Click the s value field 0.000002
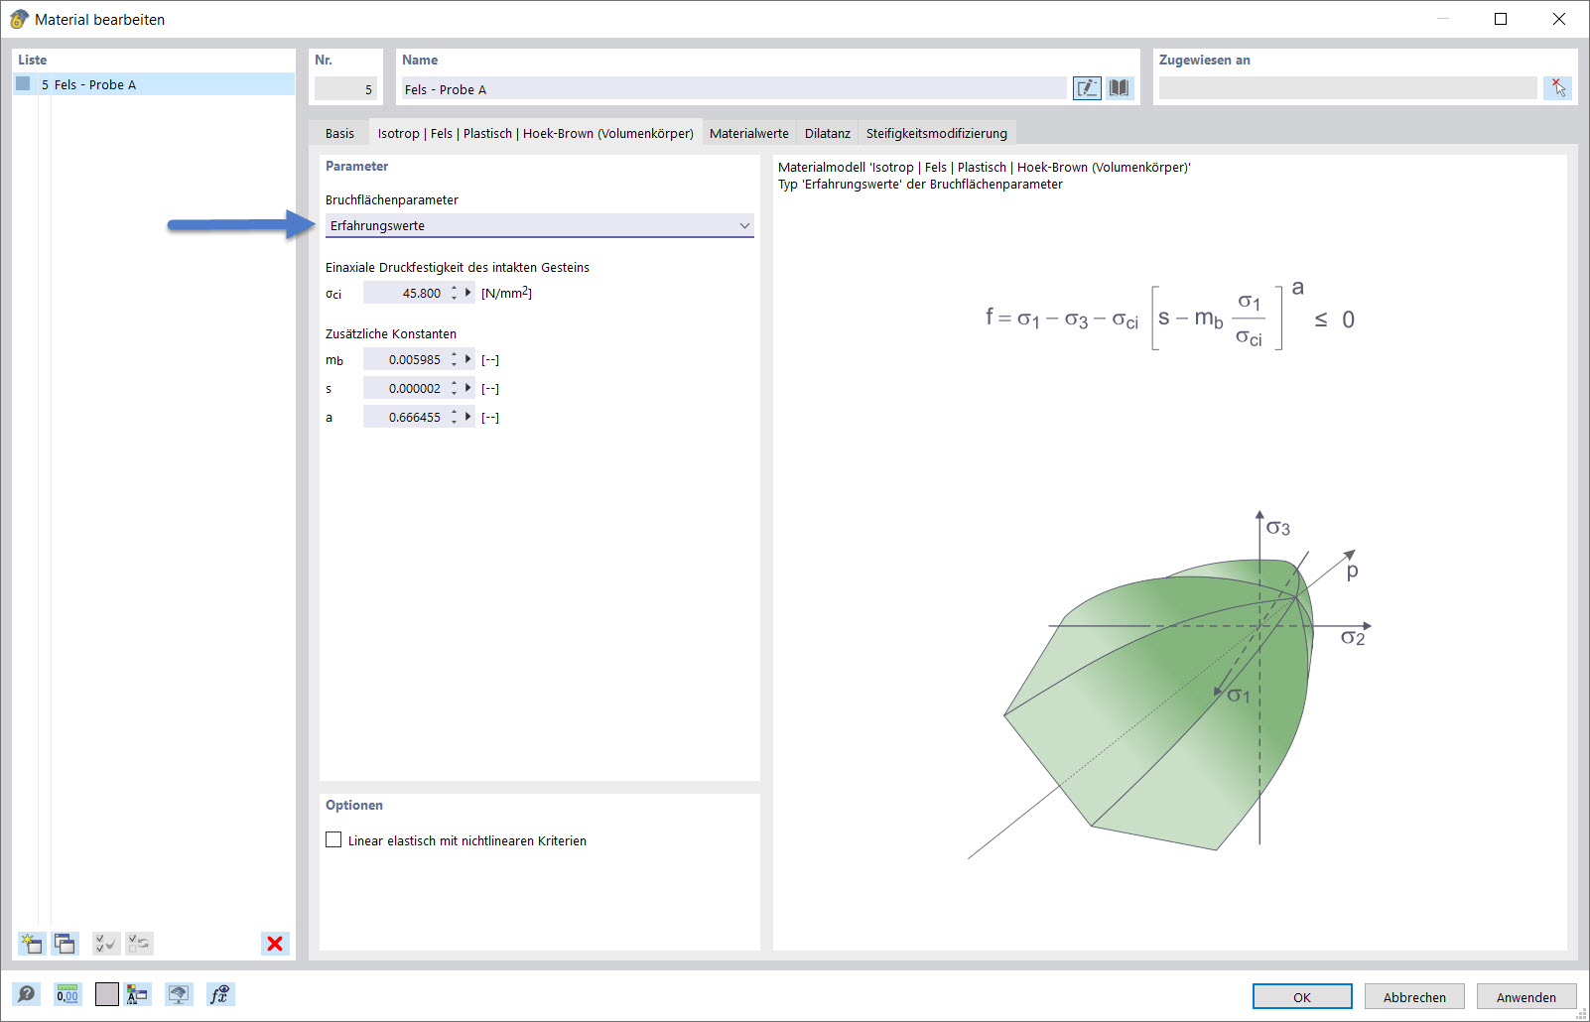This screenshot has width=1590, height=1022. (x=405, y=388)
